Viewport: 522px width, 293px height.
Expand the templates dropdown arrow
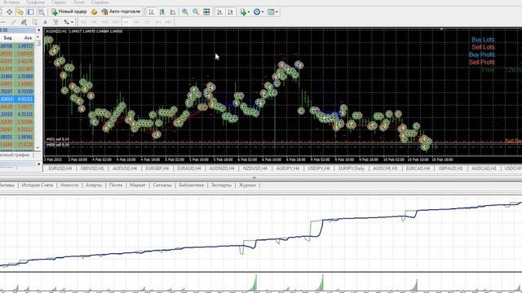pyautogui.click(x=276, y=12)
